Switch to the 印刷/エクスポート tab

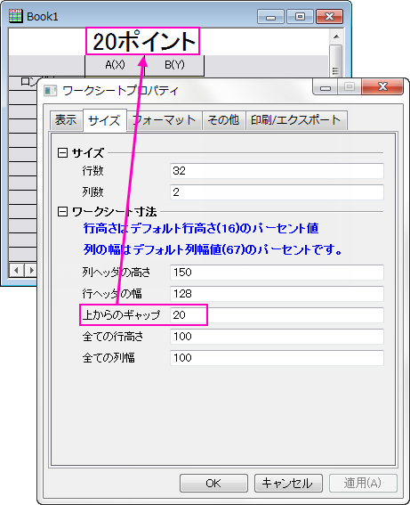click(296, 120)
